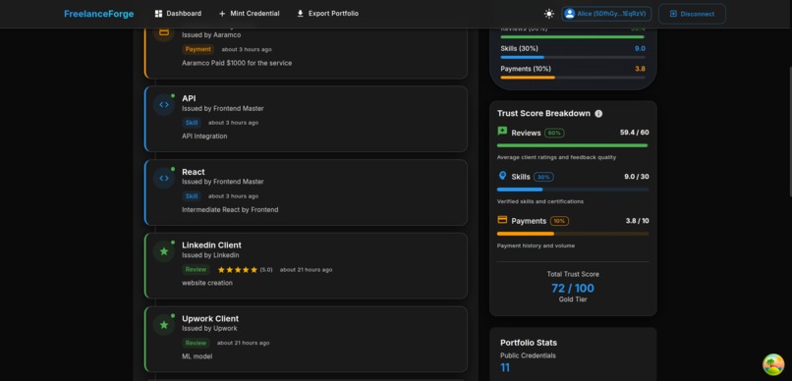792x381 pixels.
Task: Click the 30% badge beside Skills
Action: click(543, 177)
